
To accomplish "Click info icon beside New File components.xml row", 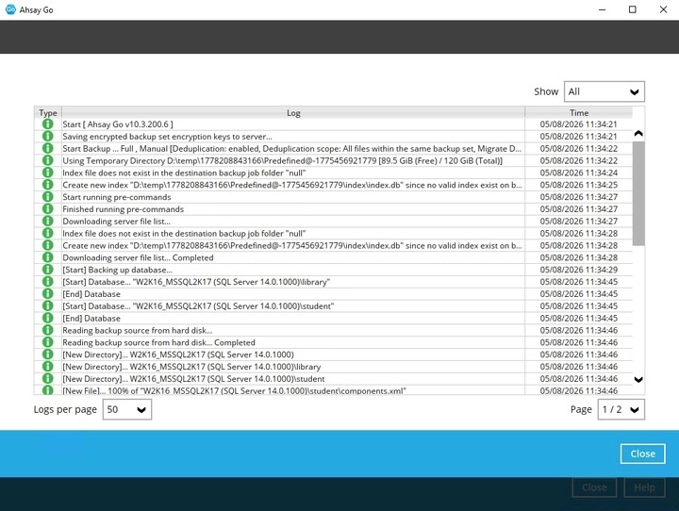I will pos(48,390).
